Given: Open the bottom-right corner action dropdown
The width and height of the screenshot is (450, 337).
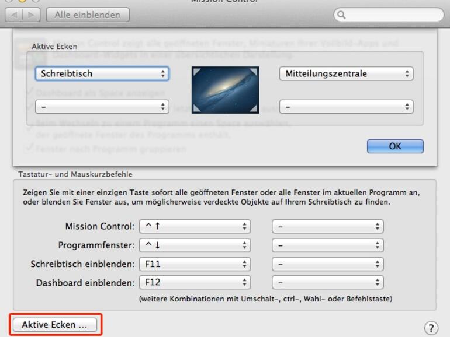Looking at the screenshot, I should 346,107.
